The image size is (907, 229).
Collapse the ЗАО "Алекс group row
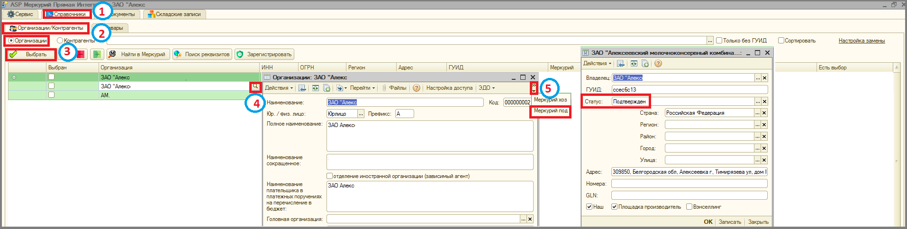point(14,77)
